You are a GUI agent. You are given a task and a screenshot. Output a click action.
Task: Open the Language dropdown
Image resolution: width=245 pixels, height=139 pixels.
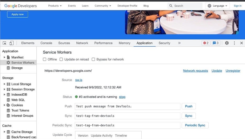coord(217,6)
